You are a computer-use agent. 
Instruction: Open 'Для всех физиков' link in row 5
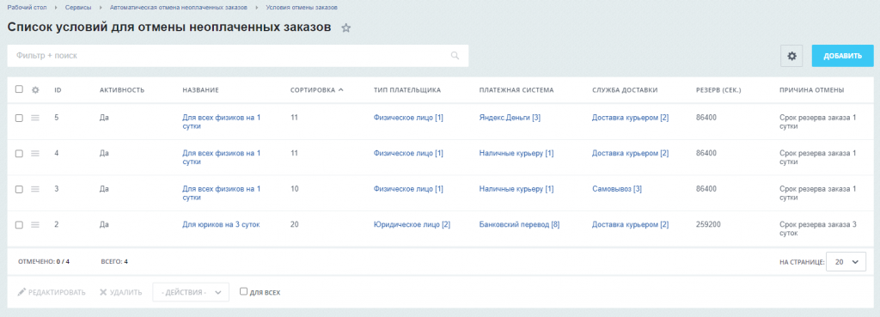221,122
